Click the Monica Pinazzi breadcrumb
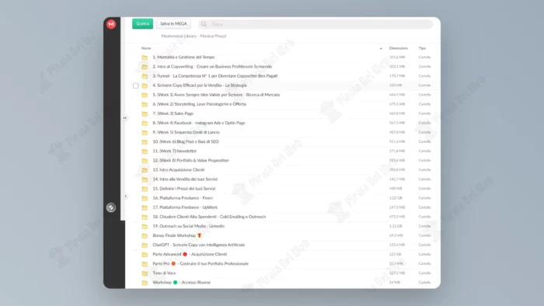 coord(213,36)
